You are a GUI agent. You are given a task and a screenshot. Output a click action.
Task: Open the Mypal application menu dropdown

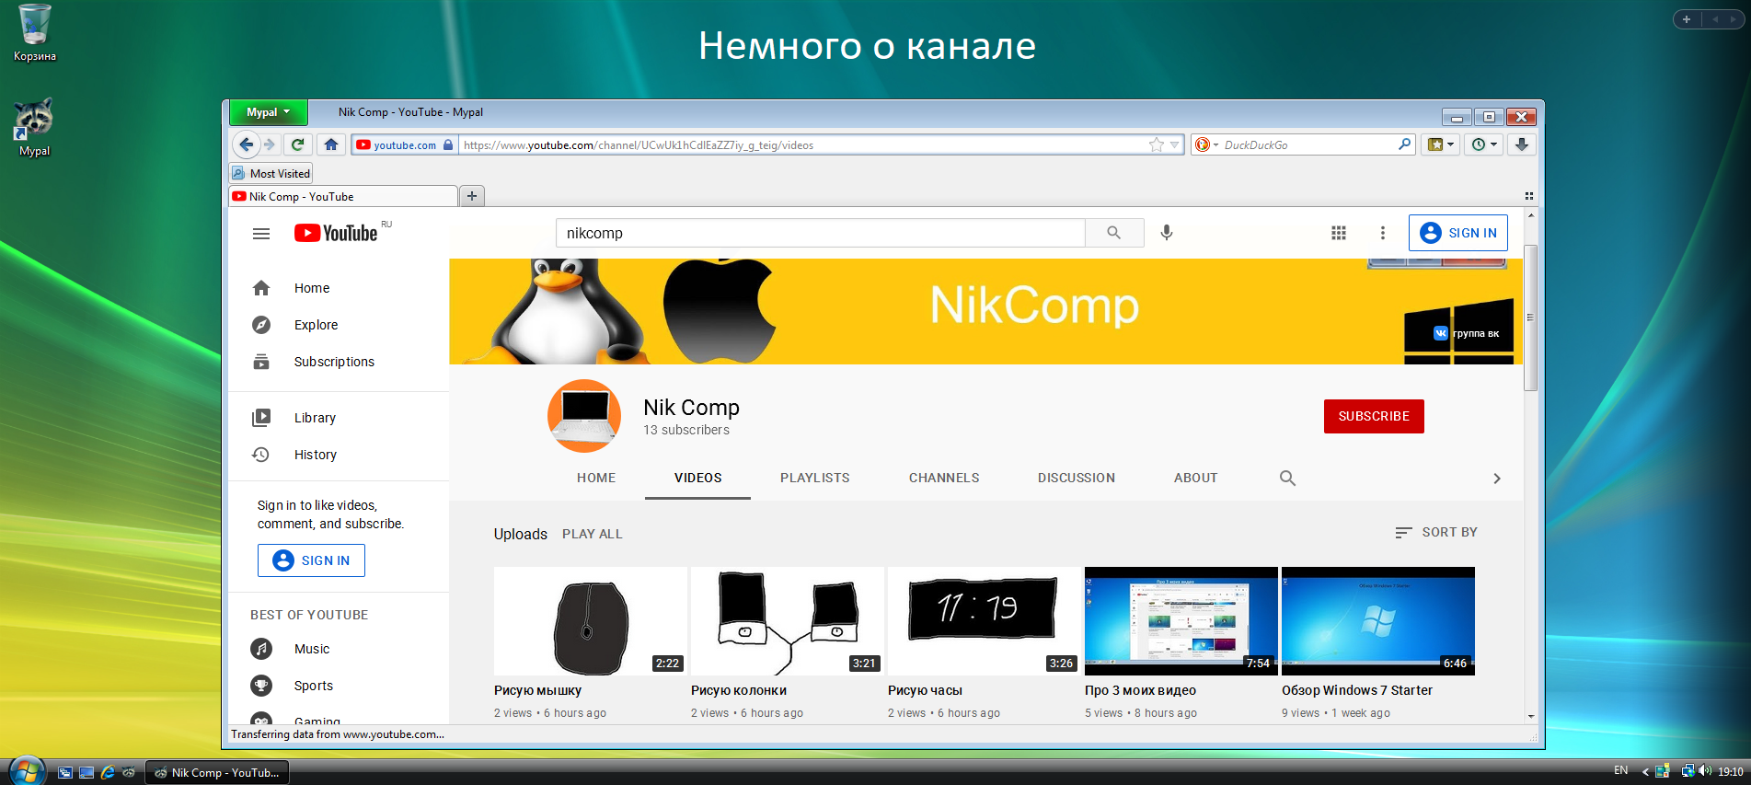point(268,112)
